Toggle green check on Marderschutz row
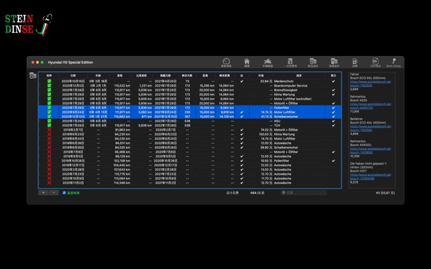 pos(49,81)
